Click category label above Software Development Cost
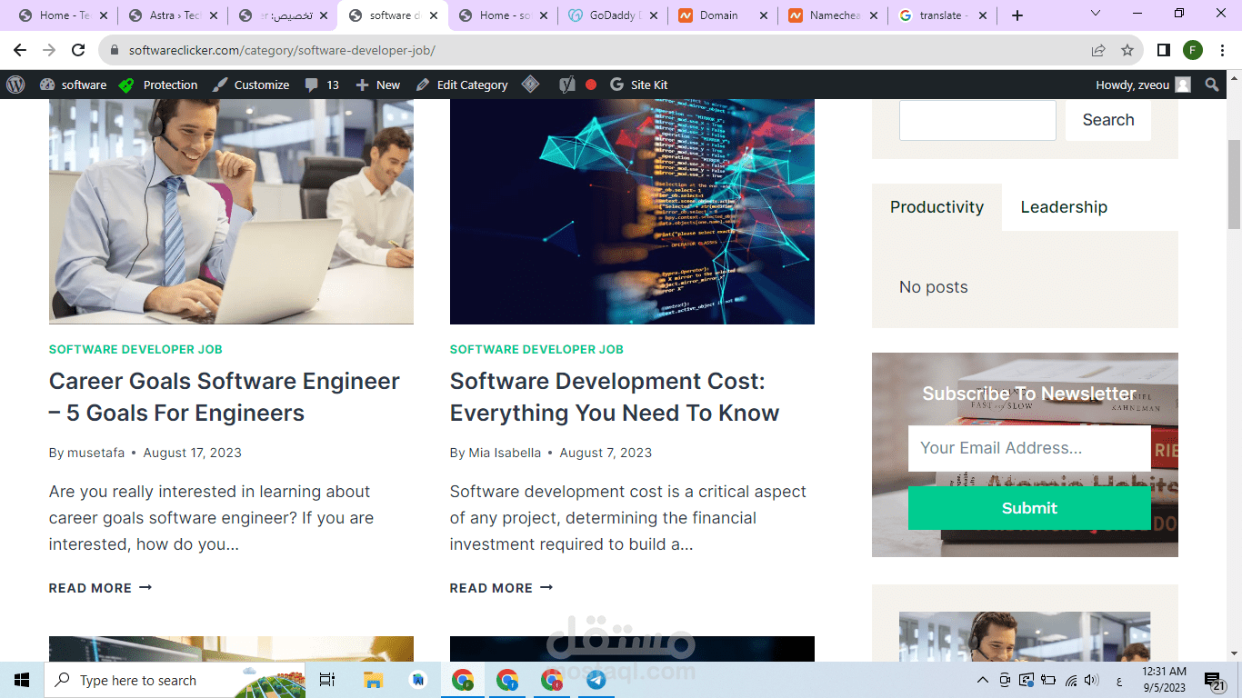This screenshot has height=698, width=1242. pyautogui.click(x=536, y=349)
